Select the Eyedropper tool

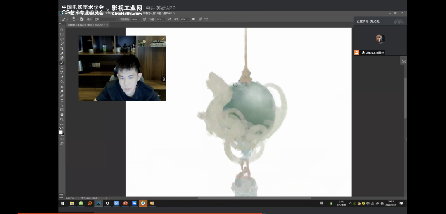pos(62,54)
